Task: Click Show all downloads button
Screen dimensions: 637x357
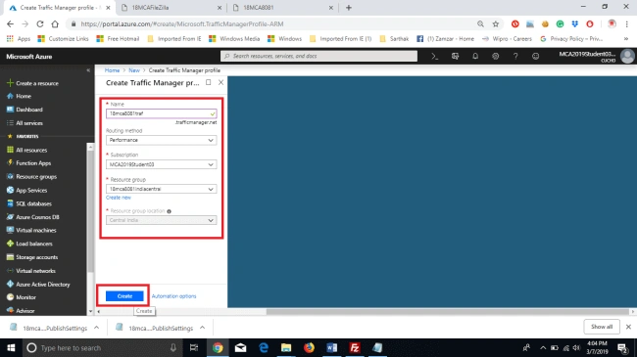Action: (602, 327)
